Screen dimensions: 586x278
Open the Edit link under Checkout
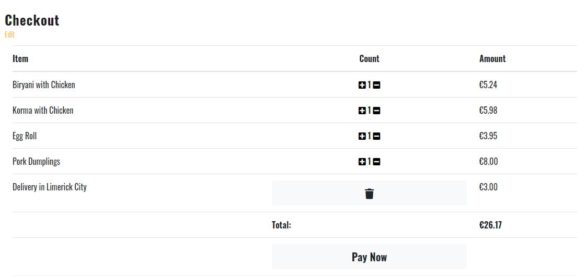9,35
